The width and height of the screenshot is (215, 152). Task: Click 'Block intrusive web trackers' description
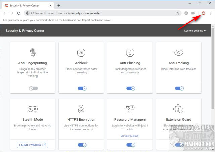[x=179, y=69]
